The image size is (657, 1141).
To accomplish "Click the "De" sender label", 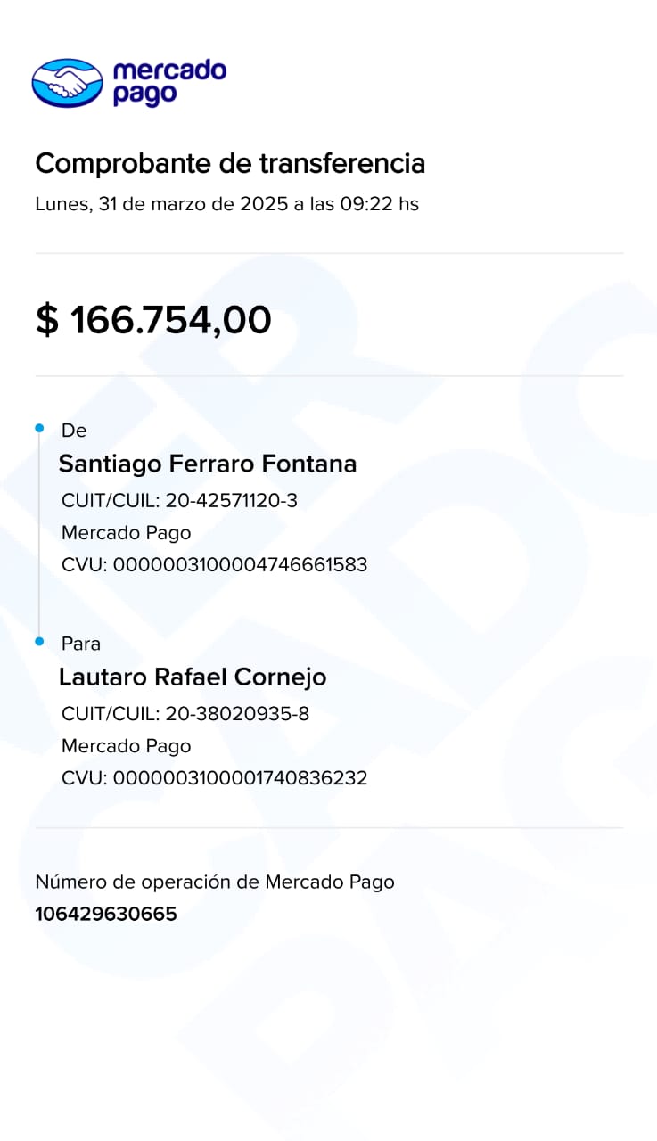I will coord(74,431).
